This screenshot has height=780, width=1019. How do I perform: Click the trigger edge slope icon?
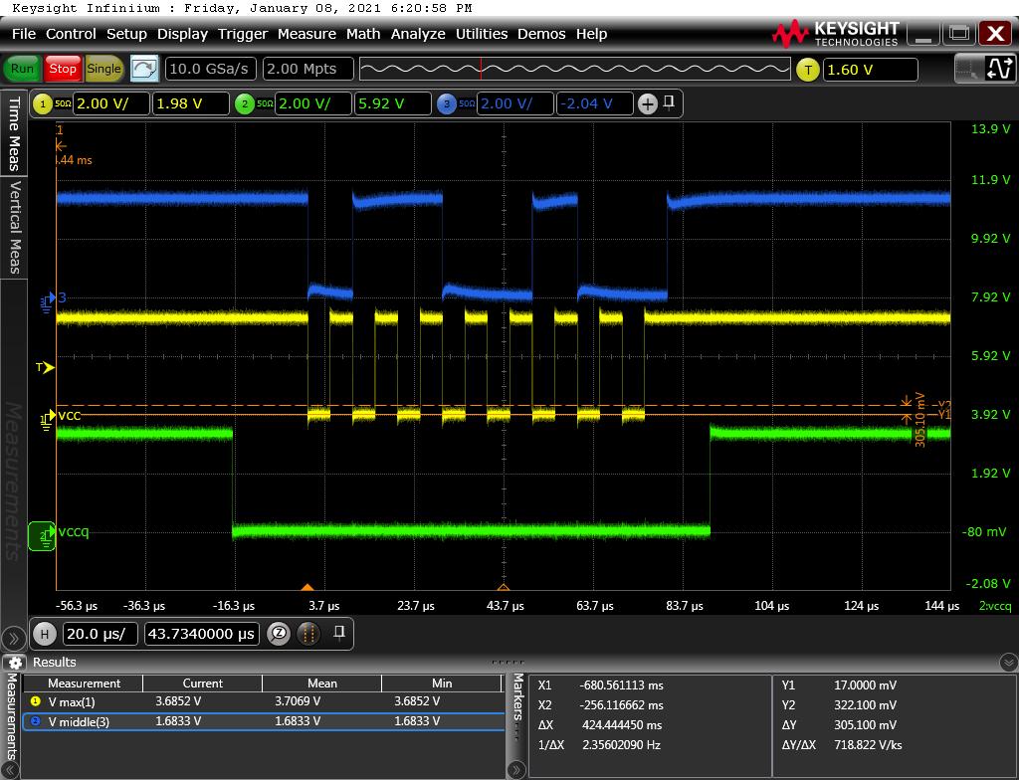[x=999, y=69]
